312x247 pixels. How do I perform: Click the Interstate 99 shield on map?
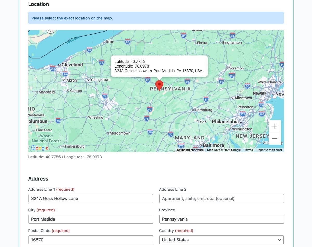(x=149, y=109)
